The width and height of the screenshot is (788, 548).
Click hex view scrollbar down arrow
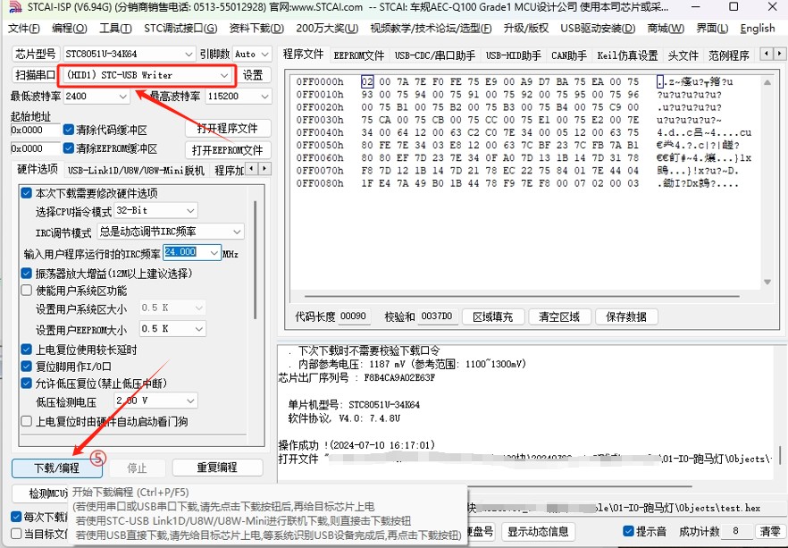(x=767, y=282)
